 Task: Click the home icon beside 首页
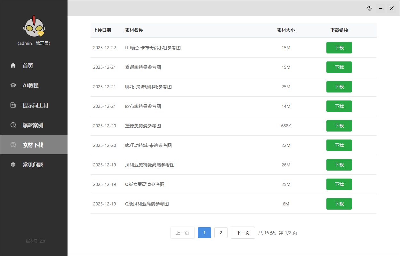13,66
